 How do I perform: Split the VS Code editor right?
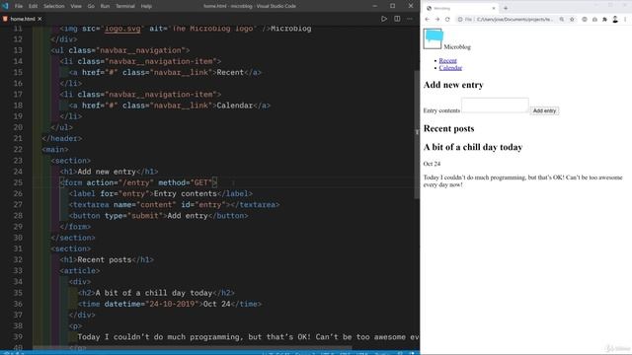coord(397,19)
